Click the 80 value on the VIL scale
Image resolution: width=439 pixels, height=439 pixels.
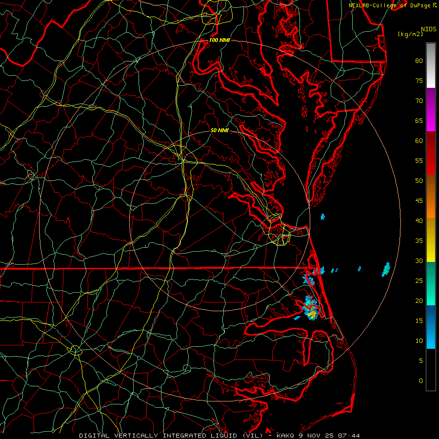(x=419, y=61)
